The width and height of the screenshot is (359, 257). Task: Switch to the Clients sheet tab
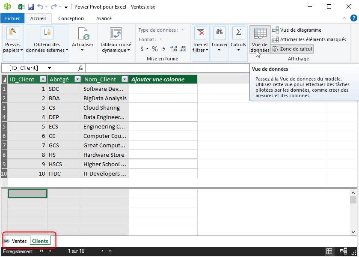click(x=40, y=241)
